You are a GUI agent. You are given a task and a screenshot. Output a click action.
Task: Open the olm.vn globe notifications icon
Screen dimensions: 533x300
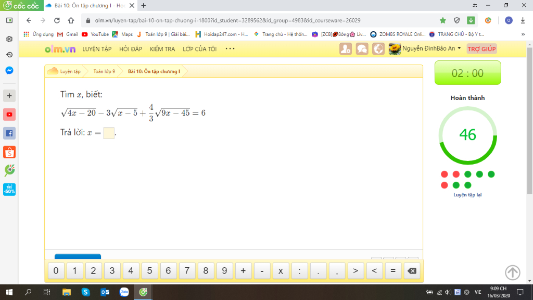click(378, 49)
